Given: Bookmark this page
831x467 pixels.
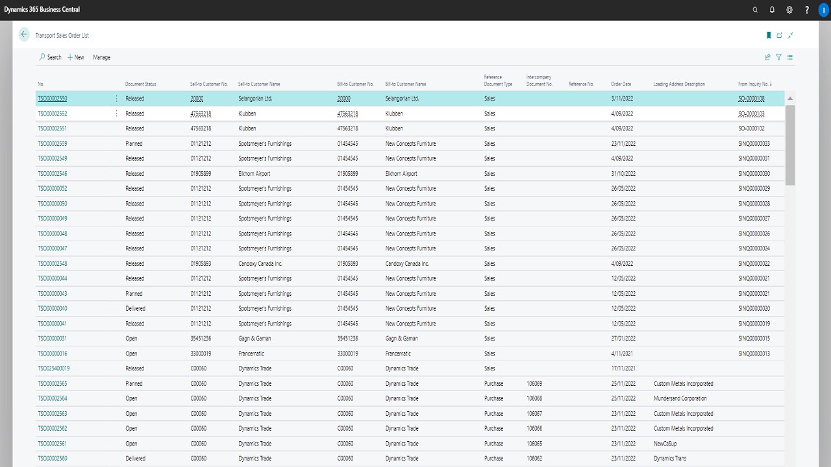Looking at the screenshot, I should click(769, 35).
